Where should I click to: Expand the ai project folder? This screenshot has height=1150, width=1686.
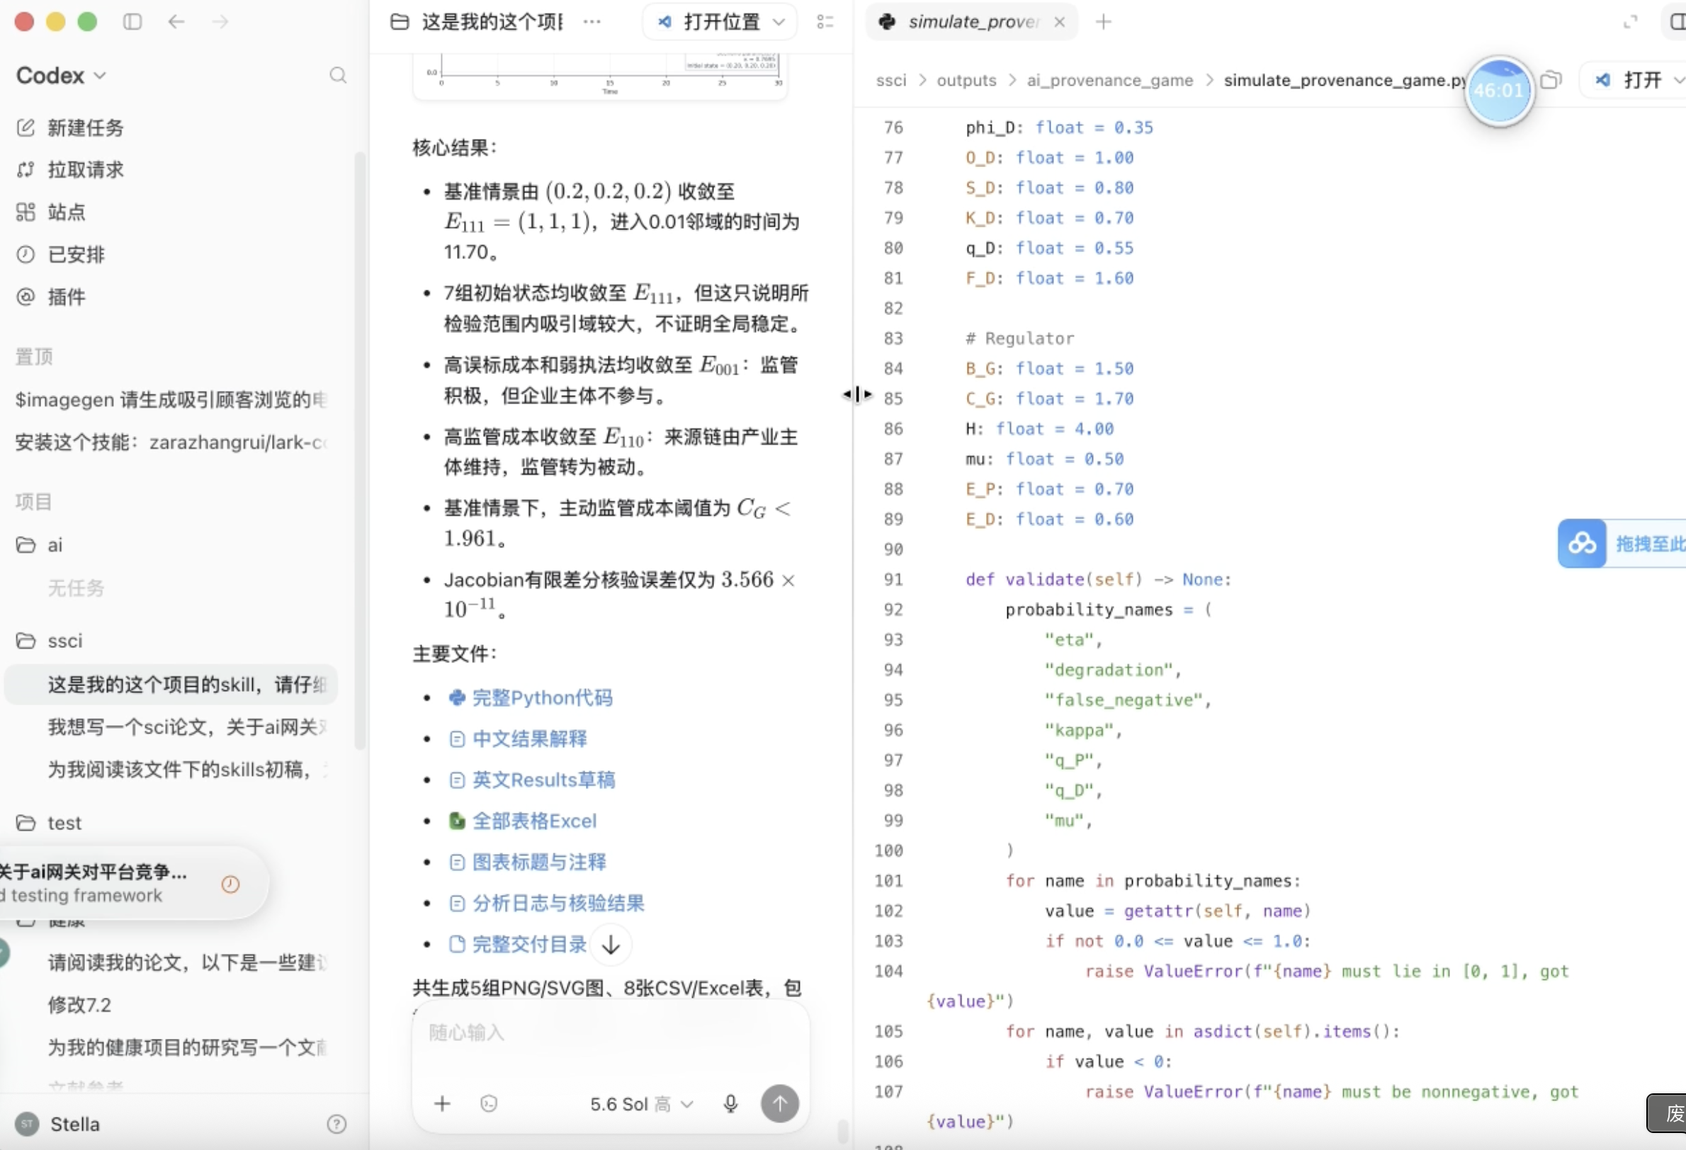pos(39,545)
